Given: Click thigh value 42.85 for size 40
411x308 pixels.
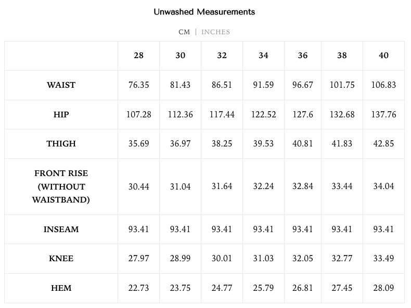Looking at the screenshot, I should [x=383, y=143].
